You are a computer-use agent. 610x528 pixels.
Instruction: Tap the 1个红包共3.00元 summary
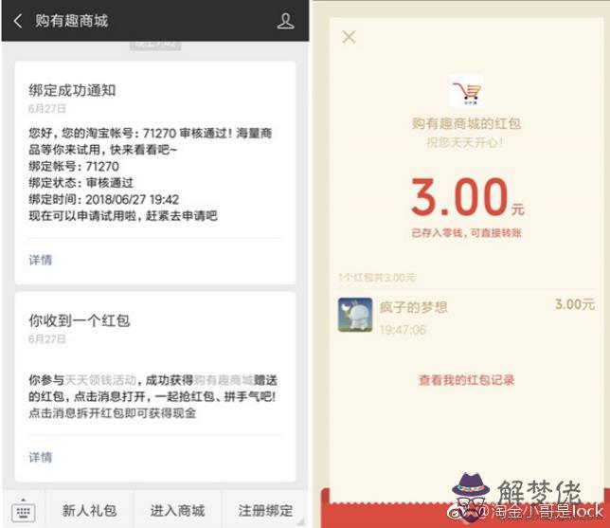pyautogui.click(x=377, y=277)
